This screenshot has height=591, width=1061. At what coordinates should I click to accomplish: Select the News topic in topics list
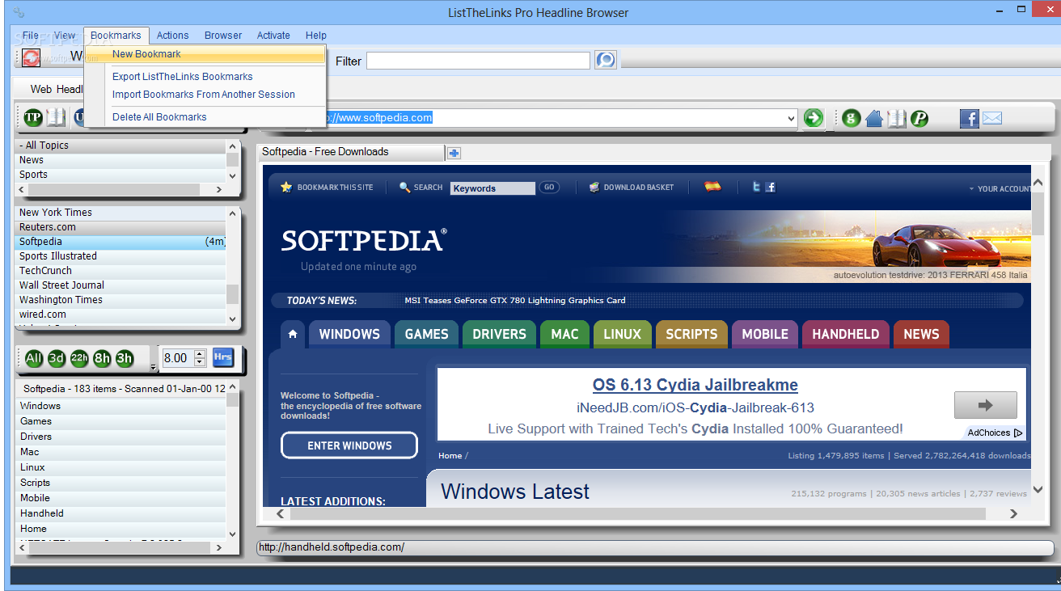pos(121,160)
